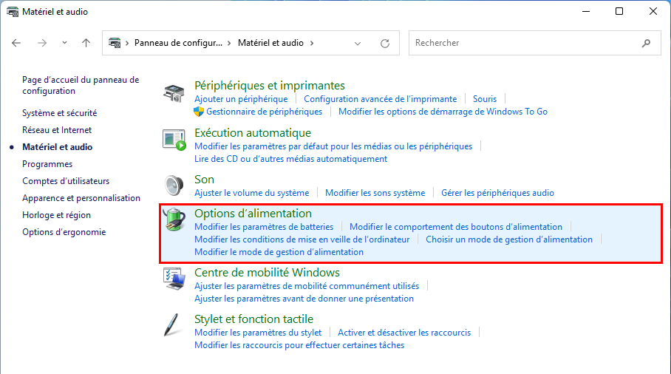Select Système et sécurité in sidebar

coord(59,113)
